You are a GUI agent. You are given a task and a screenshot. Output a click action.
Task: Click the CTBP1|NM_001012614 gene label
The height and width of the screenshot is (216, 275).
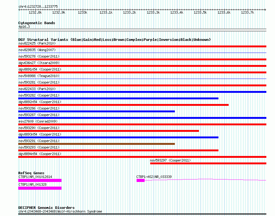click(35, 177)
